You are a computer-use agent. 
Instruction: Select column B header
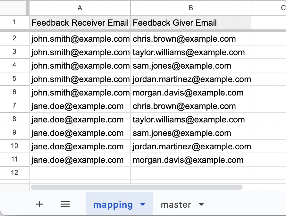pos(191,8)
